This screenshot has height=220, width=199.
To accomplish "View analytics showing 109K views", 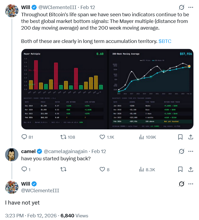I will tap(141, 137).
